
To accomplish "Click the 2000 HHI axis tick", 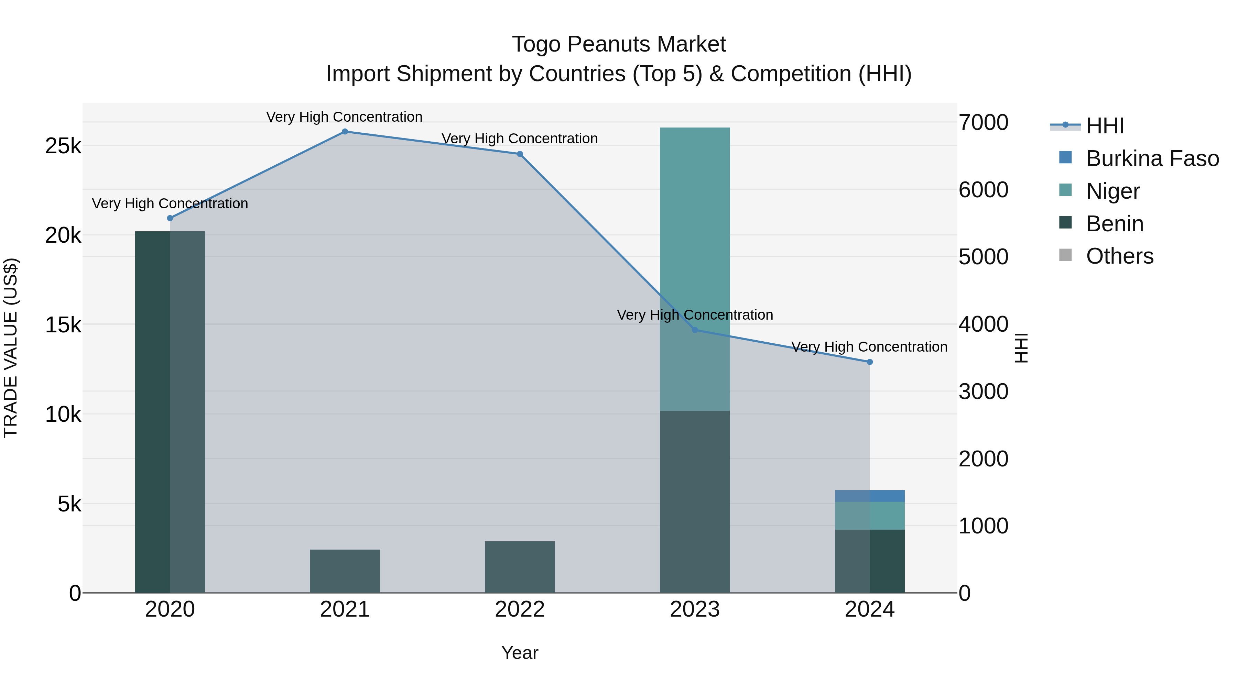I will 983,459.
